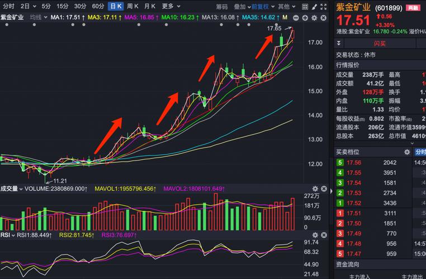Click the 闪买 quick buy button

click(380, 43)
